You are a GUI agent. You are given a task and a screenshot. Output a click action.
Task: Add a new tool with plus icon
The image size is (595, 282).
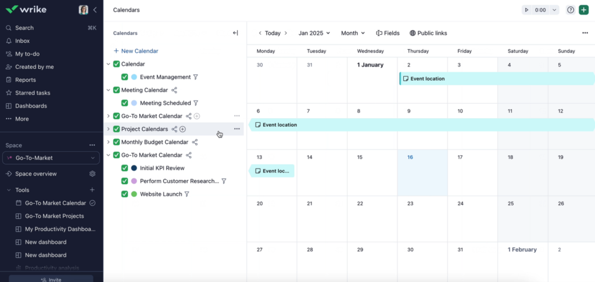[x=92, y=190]
